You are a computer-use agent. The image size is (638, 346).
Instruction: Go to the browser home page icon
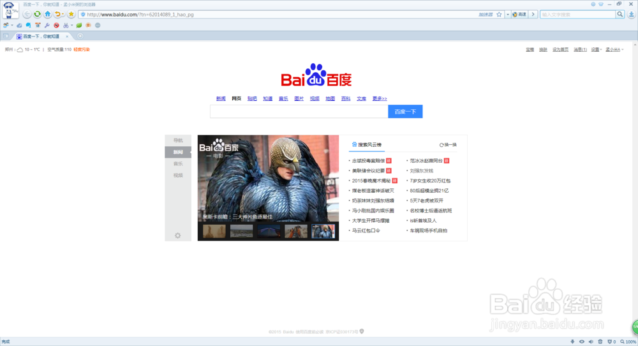[x=48, y=14]
